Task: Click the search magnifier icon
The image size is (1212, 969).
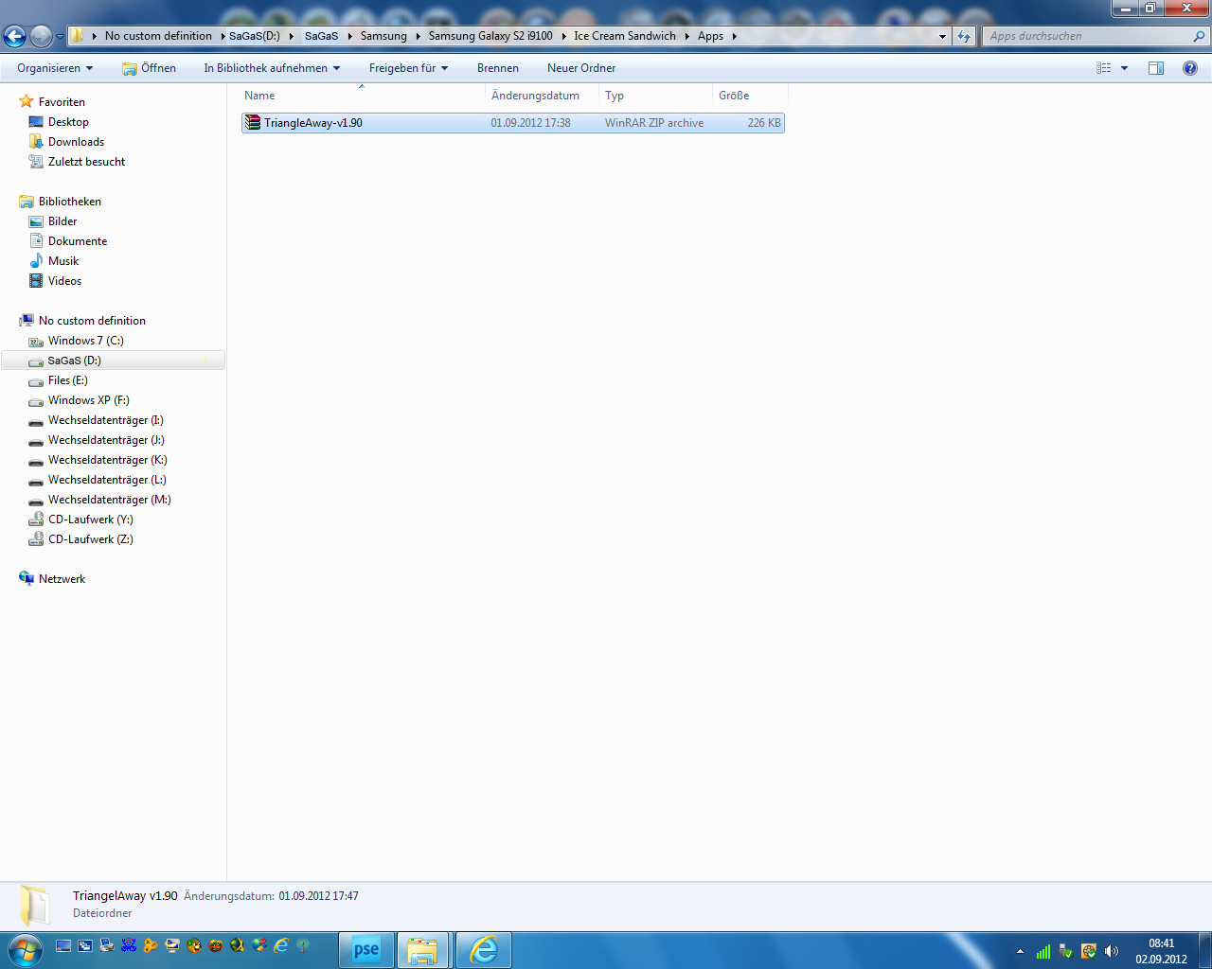Action: click(1200, 36)
